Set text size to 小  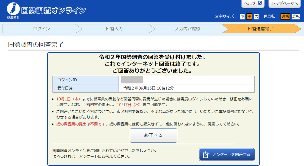coord(242,16)
